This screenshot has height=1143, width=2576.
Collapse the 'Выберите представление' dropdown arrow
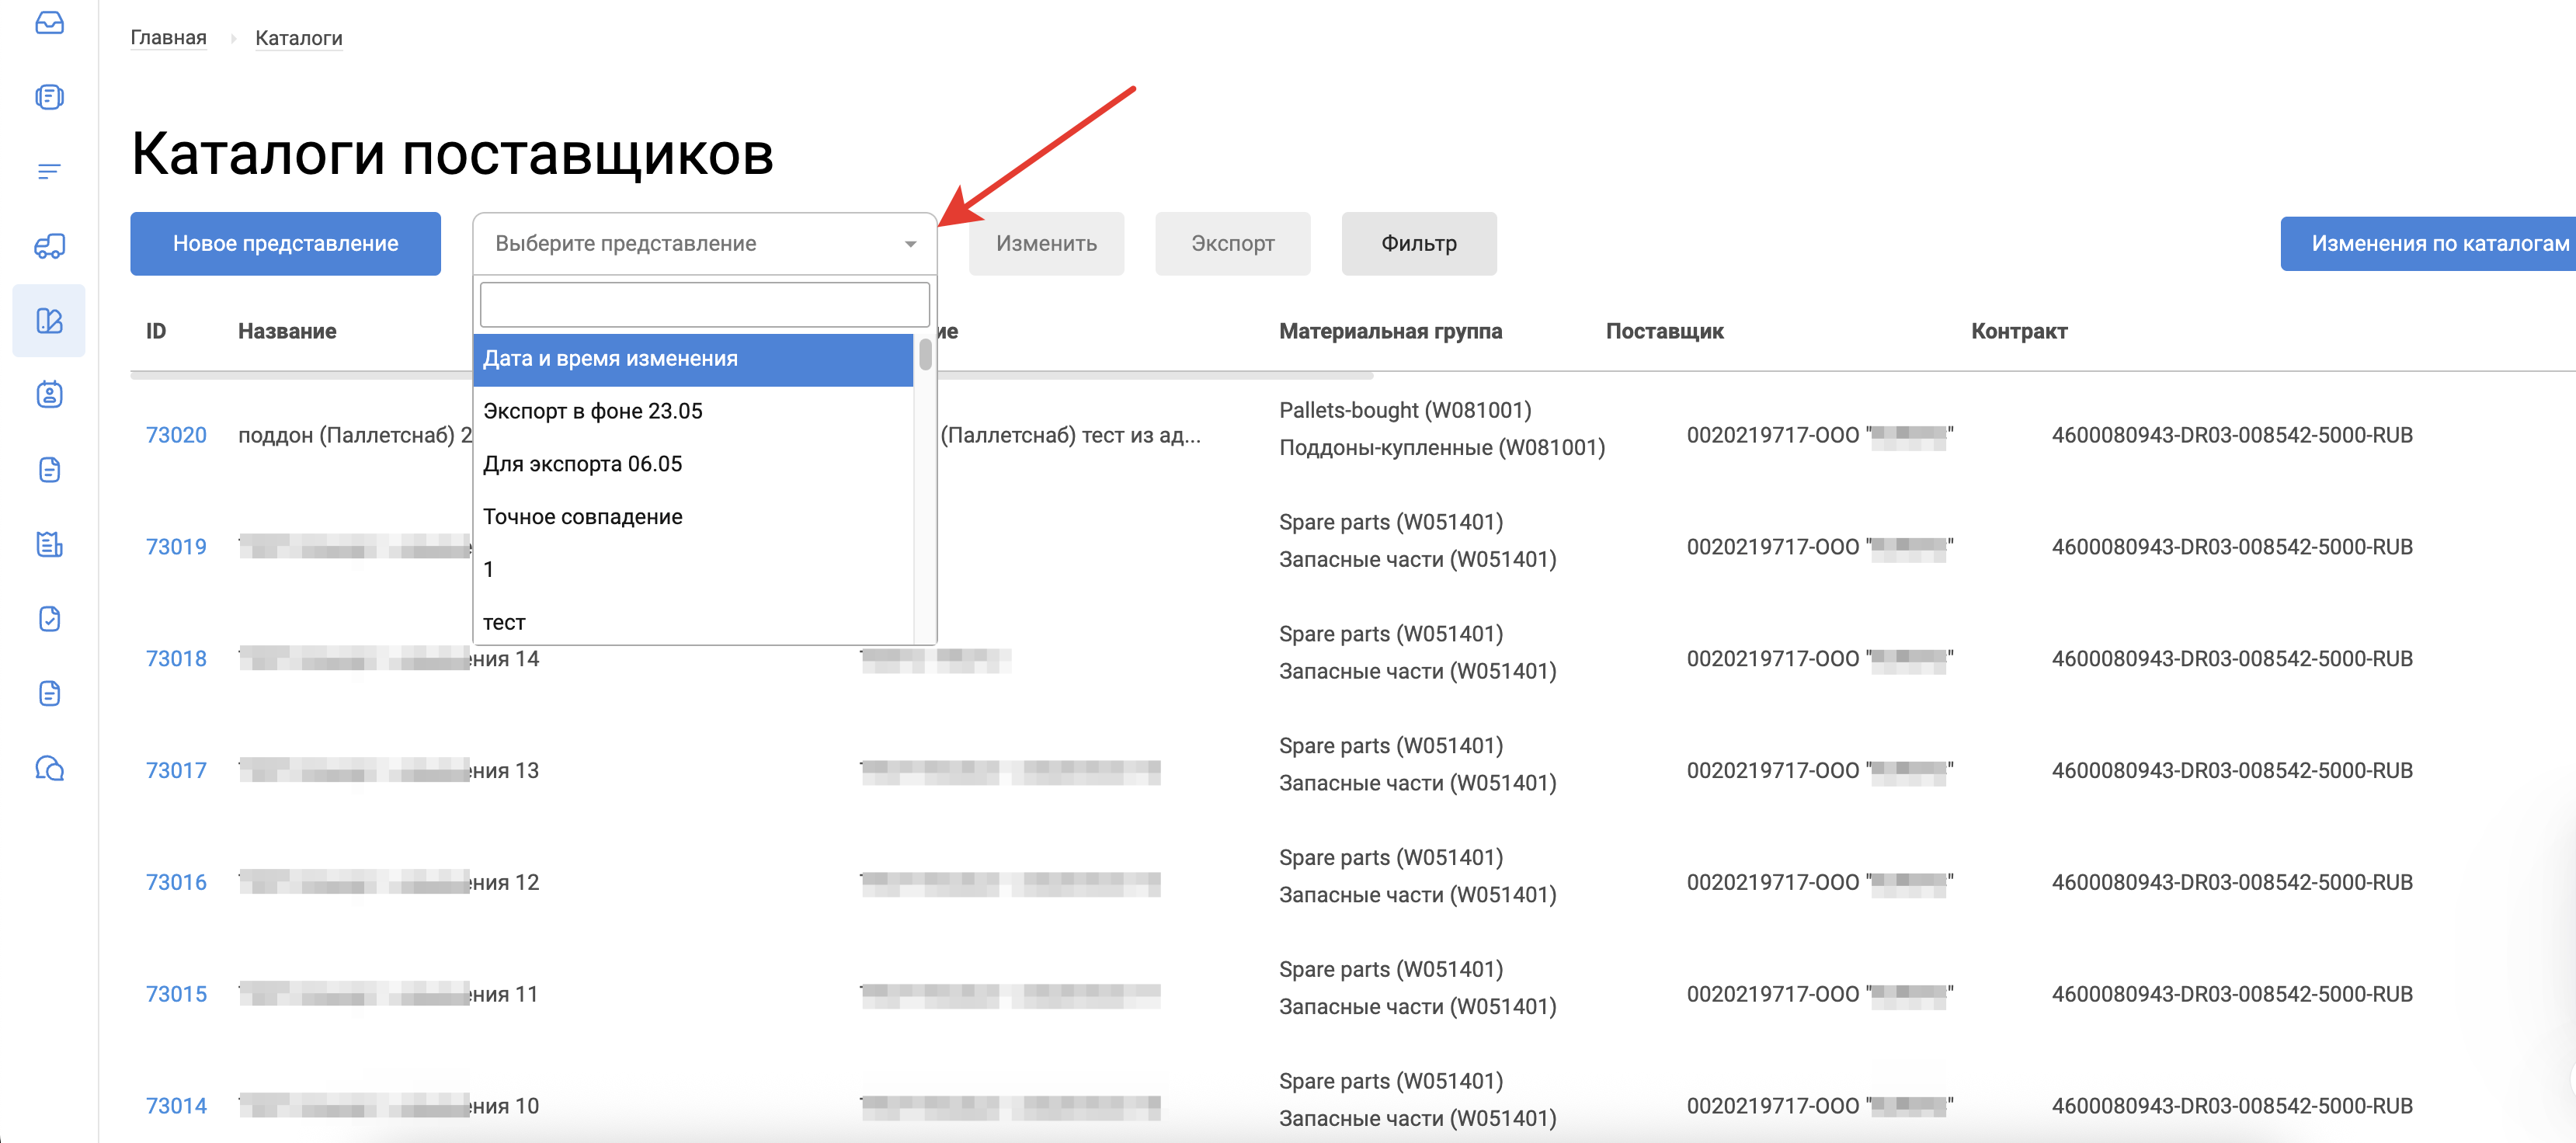(x=909, y=244)
